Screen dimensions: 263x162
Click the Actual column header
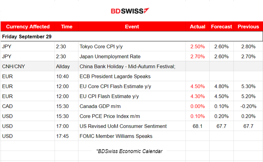point(198,27)
